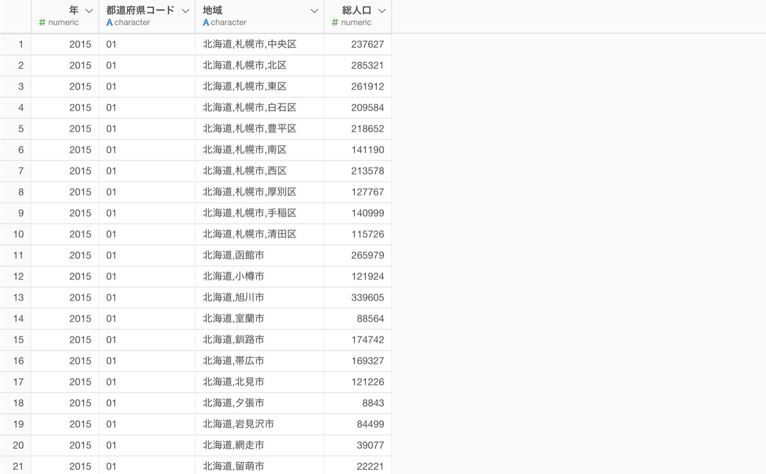This screenshot has height=474, width=766.
Task: Click the character type icon under 地域
Action: 206,22
